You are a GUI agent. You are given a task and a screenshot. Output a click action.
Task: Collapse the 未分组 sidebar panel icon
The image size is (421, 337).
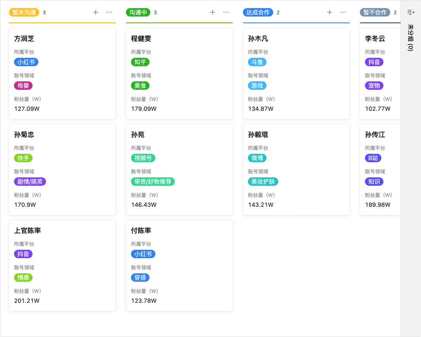point(410,12)
